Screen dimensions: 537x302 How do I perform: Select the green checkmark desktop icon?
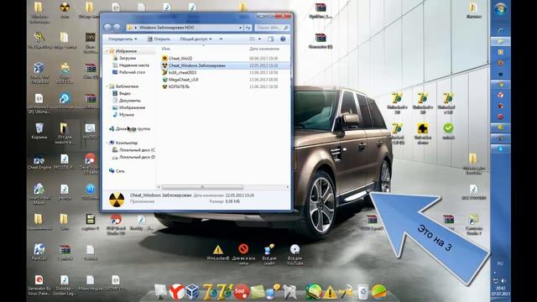click(448, 131)
